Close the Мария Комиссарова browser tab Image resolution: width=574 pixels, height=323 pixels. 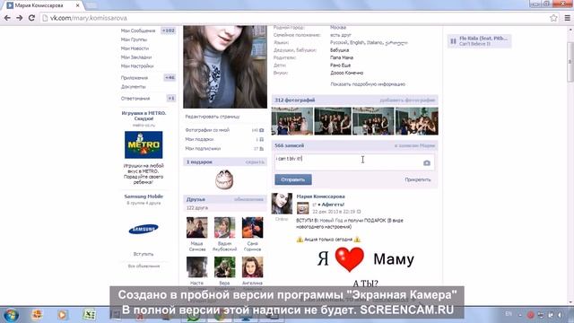coord(78,5)
